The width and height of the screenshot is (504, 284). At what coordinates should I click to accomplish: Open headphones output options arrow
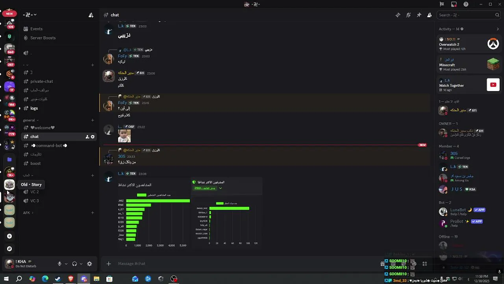click(x=81, y=264)
